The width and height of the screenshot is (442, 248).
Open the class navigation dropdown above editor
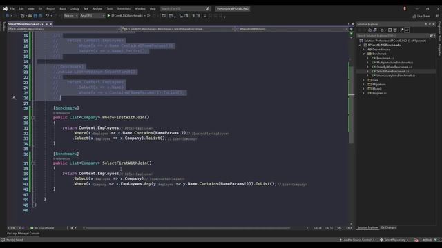pyautogui.click(x=178, y=29)
